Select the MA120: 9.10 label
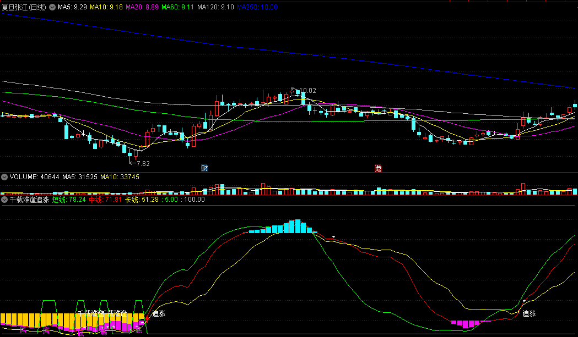The height and width of the screenshot is (337, 578). (x=215, y=7)
